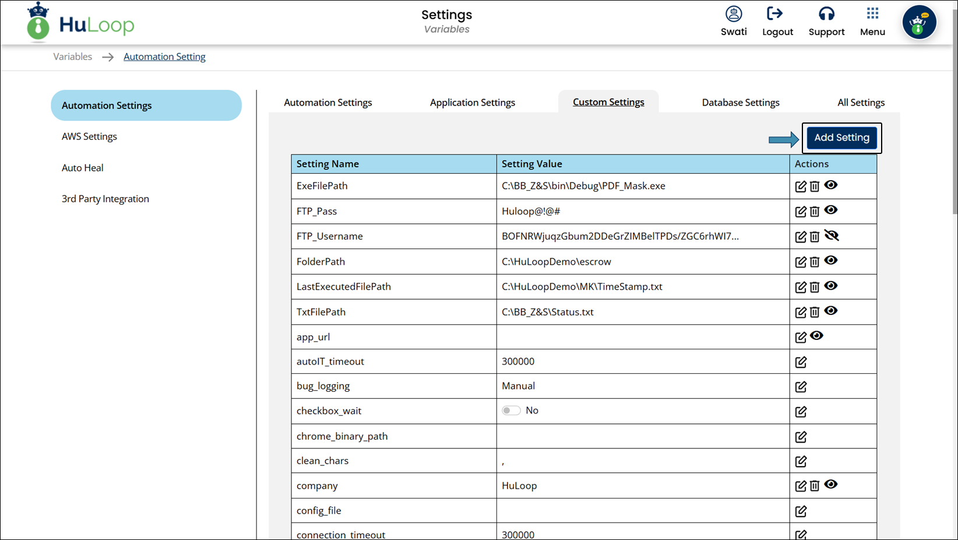Toggle visibility of LastExecutedFilePath value
The height and width of the screenshot is (540, 958).
[x=831, y=285]
